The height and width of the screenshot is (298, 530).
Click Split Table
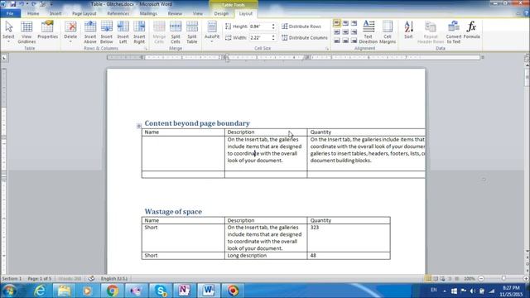192,31
